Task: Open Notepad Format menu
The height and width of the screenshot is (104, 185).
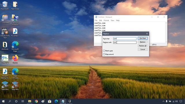Action: click(106, 21)
